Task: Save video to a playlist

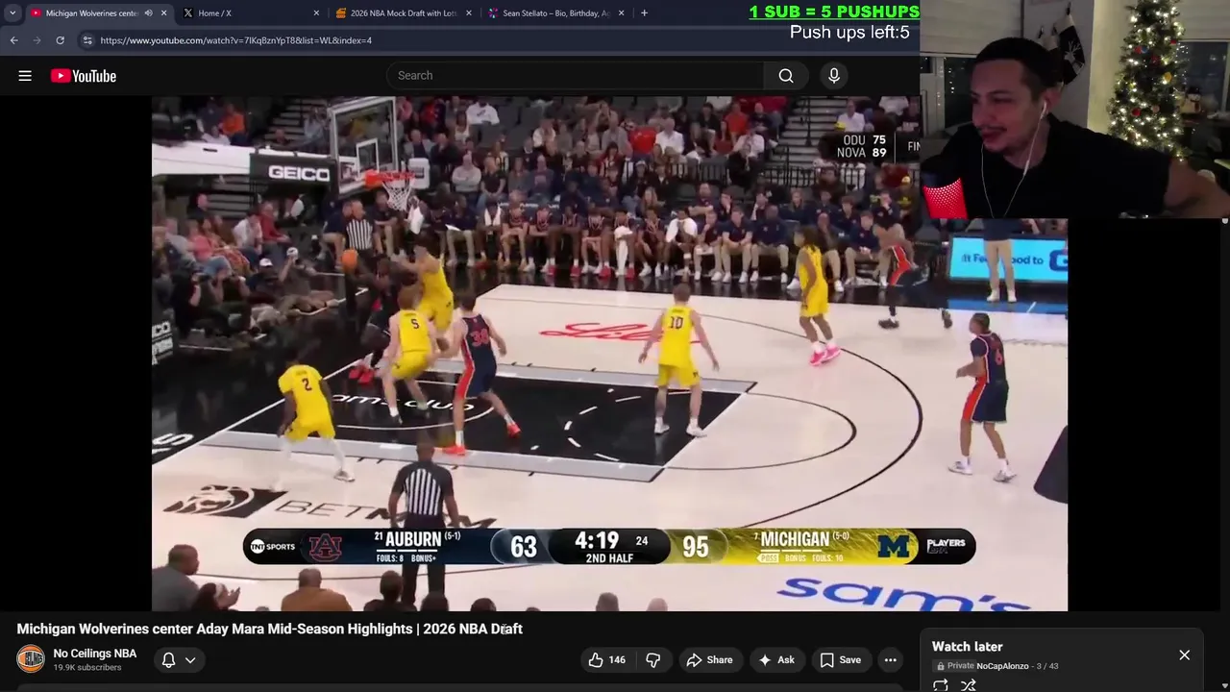Action: click(x=840, y=659)
